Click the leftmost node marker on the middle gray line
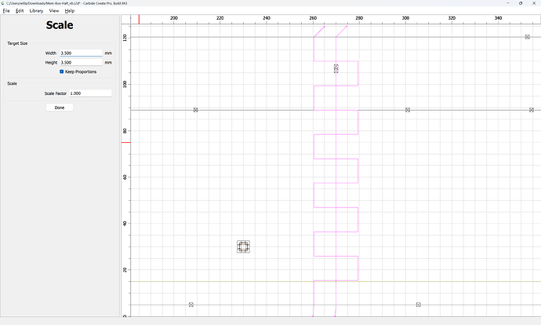 196,110
